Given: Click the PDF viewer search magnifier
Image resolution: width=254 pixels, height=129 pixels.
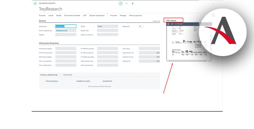Looking at the screenshot, I should pos(172,24).
